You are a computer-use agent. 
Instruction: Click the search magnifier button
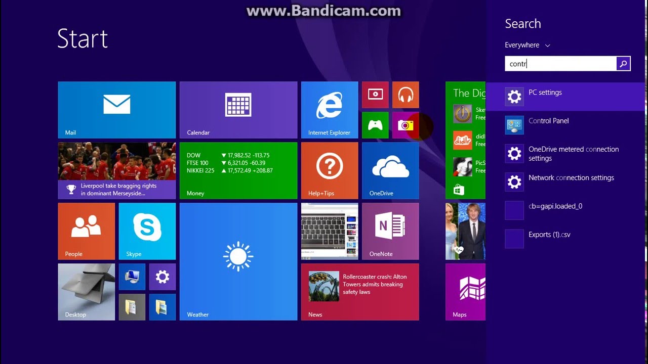[x=623, y=64]
